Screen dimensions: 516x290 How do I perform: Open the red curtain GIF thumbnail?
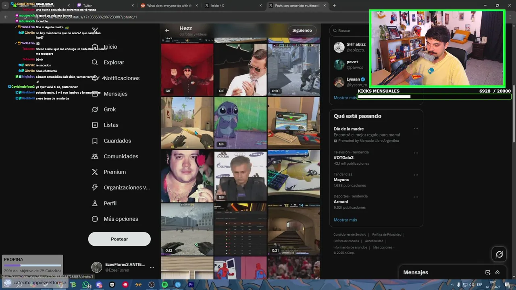(187, 69)
